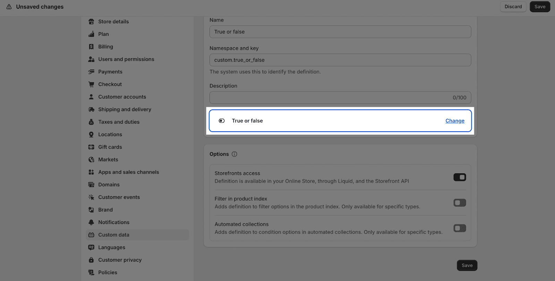This screenshot has width=555, height=281.
Task: Click the Options info circle icon
Action: click(234, 154)
